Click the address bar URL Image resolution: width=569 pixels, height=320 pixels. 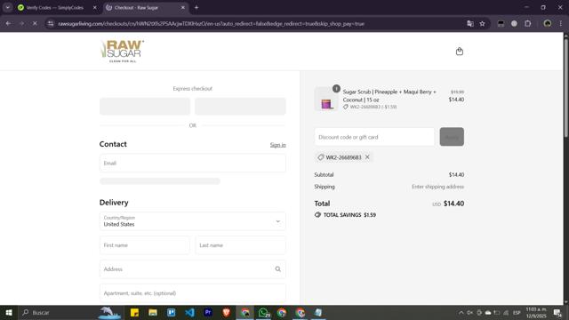211,24
